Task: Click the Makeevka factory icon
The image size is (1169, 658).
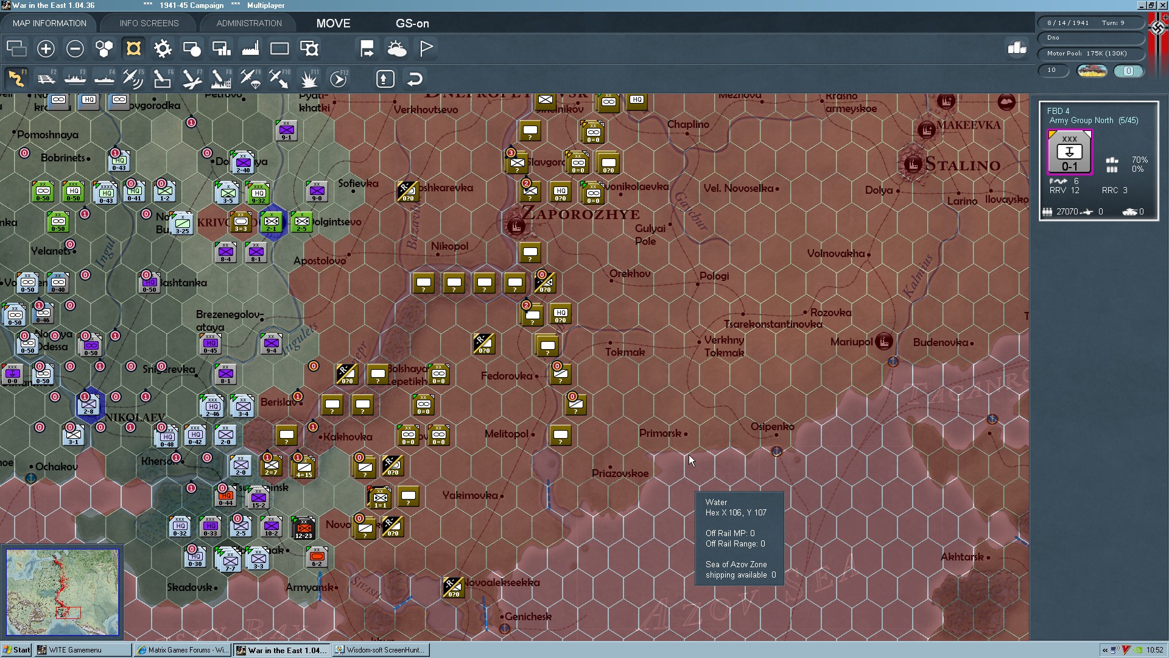Action: click(x=926, y=129)
